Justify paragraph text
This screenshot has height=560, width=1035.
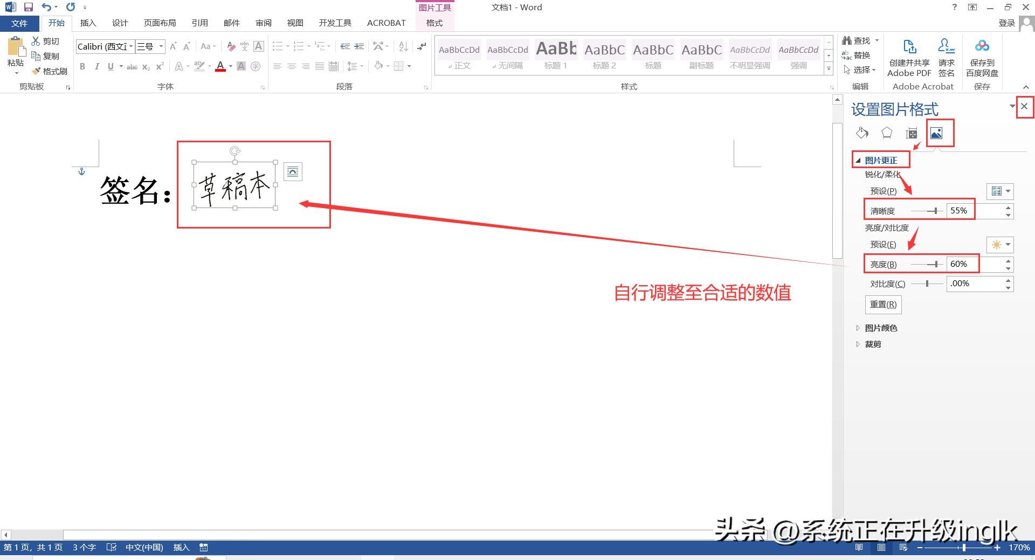point(319,66)
